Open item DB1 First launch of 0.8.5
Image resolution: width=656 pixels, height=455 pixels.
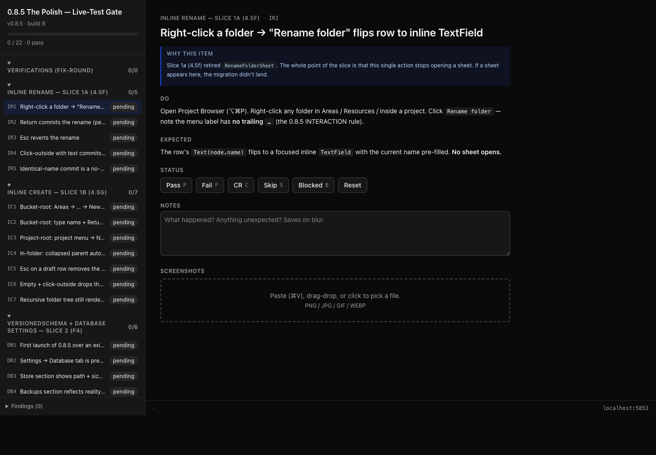(72, 345)
